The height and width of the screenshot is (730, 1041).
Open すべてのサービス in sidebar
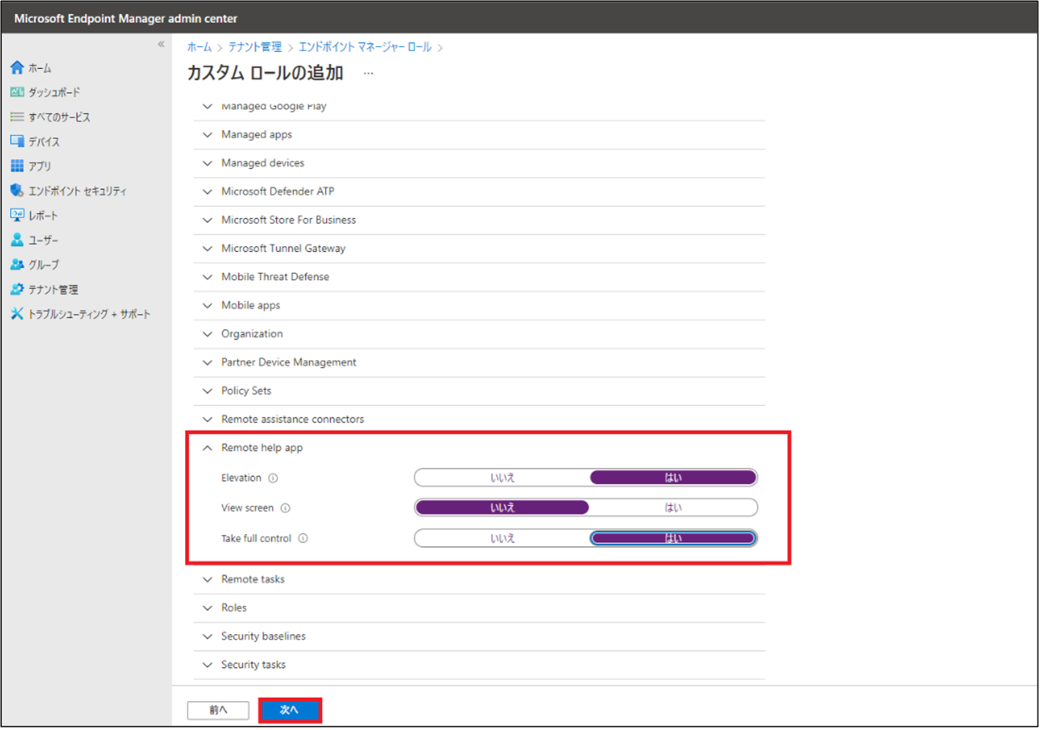tap(59, 117)
